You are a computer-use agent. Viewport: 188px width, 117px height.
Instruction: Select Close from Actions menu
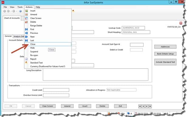[x=48, y=44]
